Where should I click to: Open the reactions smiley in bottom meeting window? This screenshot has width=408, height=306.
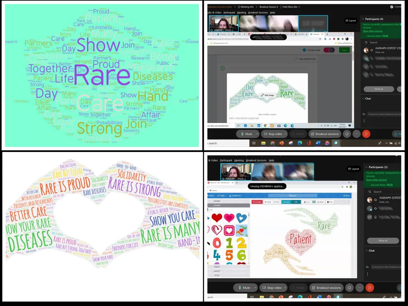[350, 288]
